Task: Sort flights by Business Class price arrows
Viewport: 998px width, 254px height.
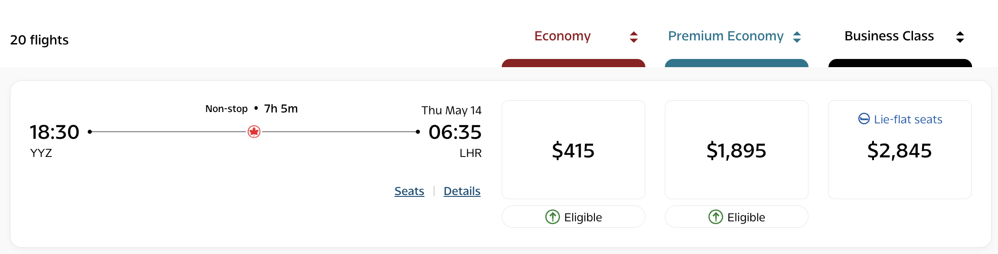Action: click(x=960, y=37)
